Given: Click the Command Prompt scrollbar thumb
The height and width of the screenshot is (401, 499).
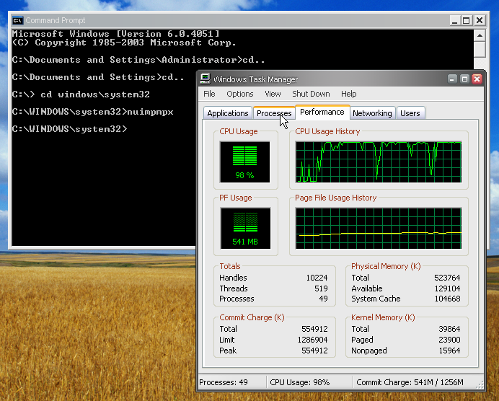Looking at the screenshot, I should coord(480,49).
